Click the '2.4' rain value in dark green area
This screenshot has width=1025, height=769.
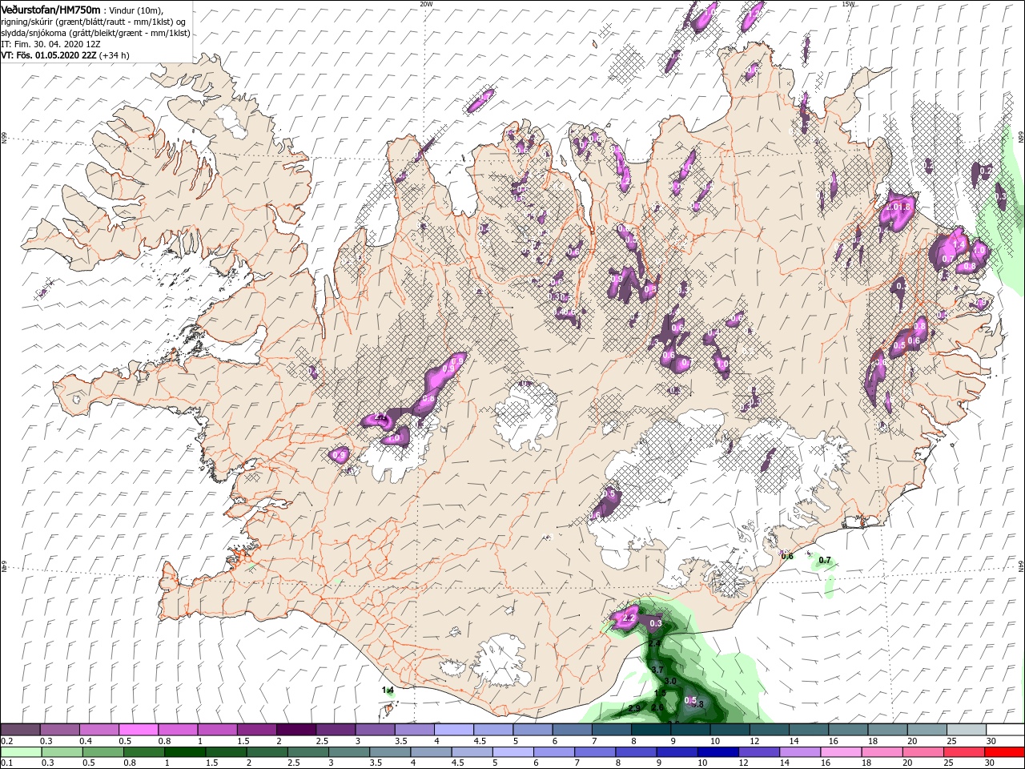pyautogui.click(x=654, y=643)
